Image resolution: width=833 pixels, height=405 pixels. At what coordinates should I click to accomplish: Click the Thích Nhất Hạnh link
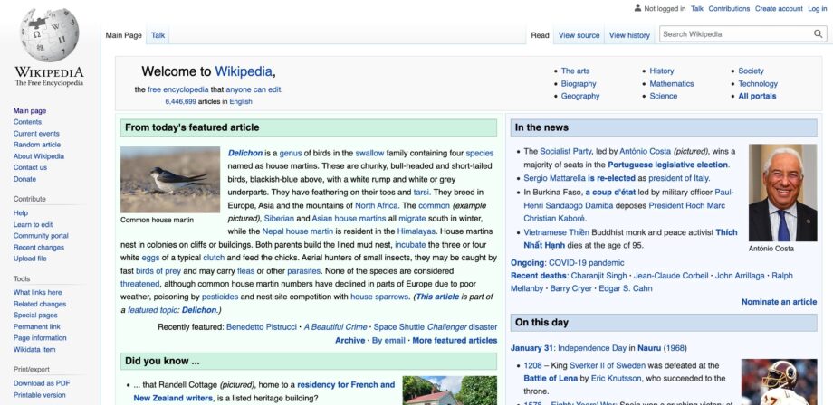[630, 239]
